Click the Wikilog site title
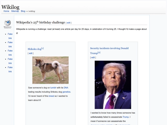The image size is (167, 125). pyautogui.click(x=10, y=7)
